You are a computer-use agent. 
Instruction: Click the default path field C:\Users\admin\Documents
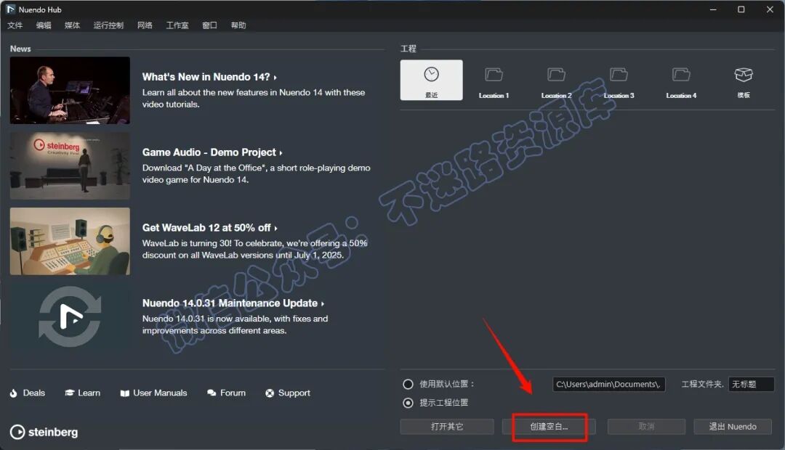pyautogui.click(x=609, y=384)
